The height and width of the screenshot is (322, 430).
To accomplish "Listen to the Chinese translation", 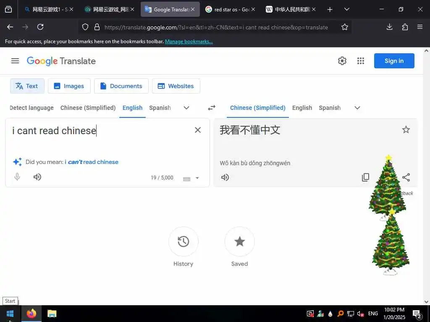I will pos(225,177).
